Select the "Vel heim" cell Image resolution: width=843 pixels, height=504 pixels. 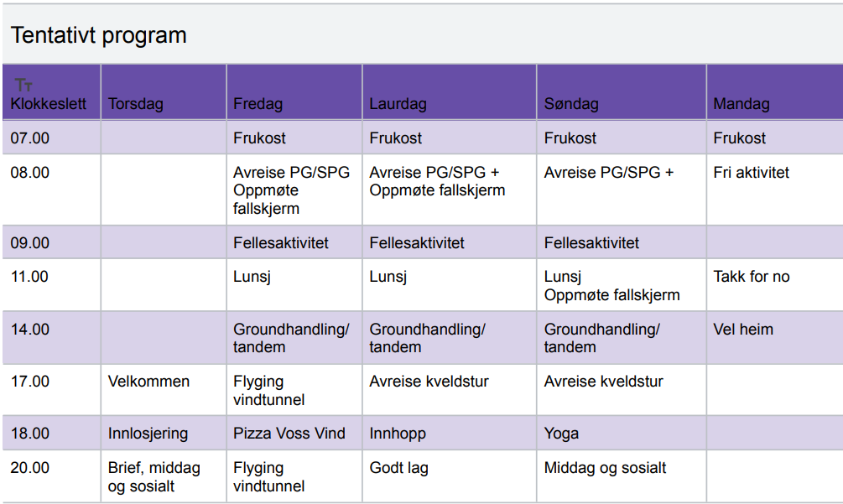(743, 330)
